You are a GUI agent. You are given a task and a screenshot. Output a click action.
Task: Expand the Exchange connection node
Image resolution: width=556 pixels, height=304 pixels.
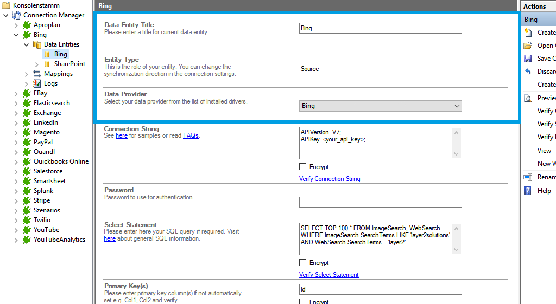point(16,113)
